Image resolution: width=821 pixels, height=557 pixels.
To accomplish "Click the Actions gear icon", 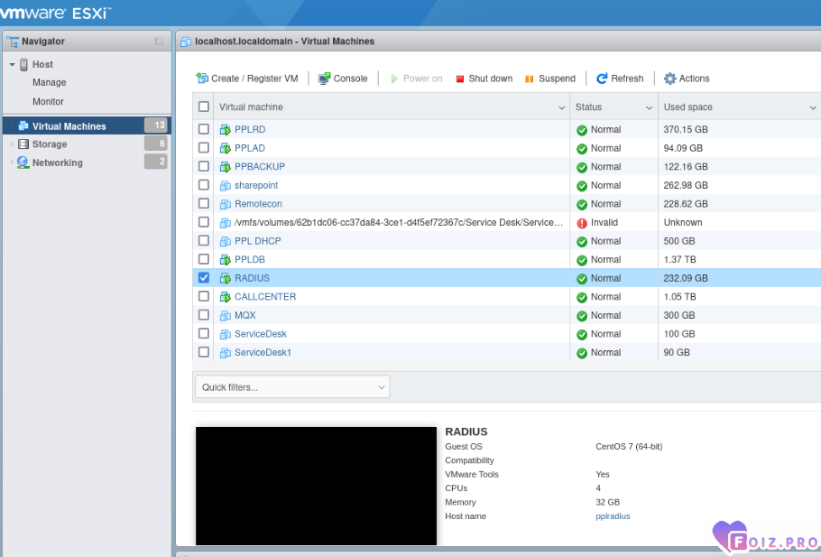I will tap(669, 78).
